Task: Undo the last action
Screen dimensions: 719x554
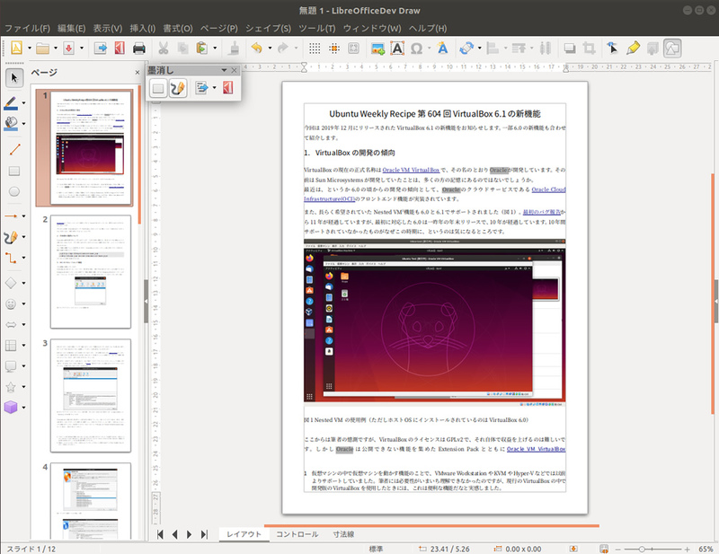Action: click(x=257, y=48)
